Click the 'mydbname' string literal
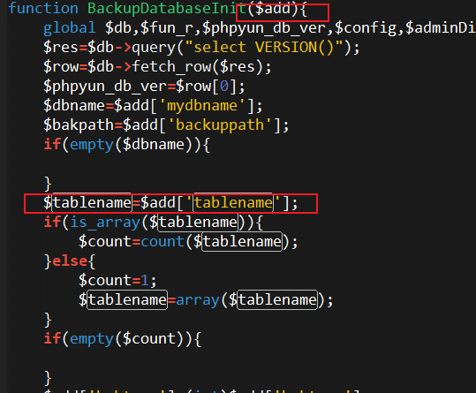476x393 pixels. (x=202, y=106)
